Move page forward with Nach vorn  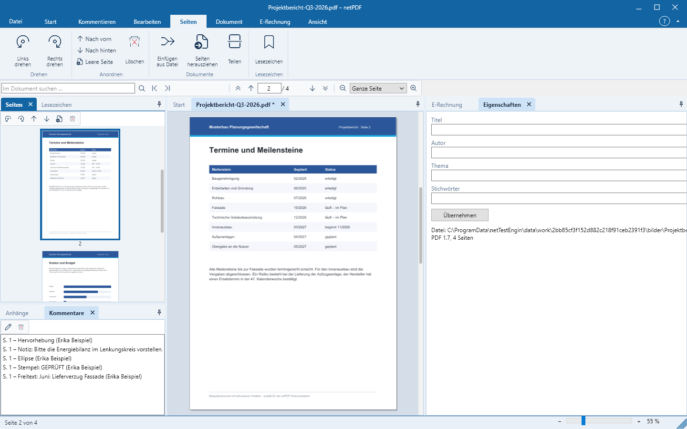pyautogui.click(x=94, y=39)
